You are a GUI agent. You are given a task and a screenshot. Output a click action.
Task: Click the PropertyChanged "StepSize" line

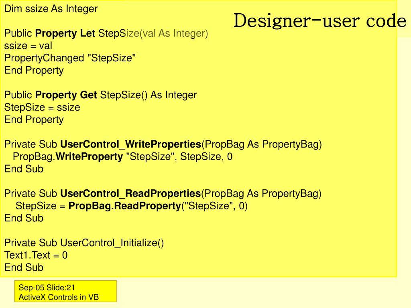[70, 58]
